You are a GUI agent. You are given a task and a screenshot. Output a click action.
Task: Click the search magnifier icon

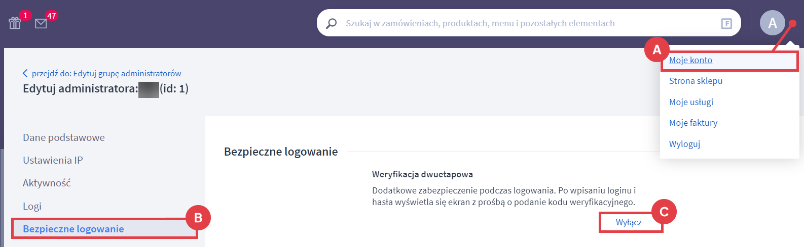pyautogui.click(x=332, y=23)
